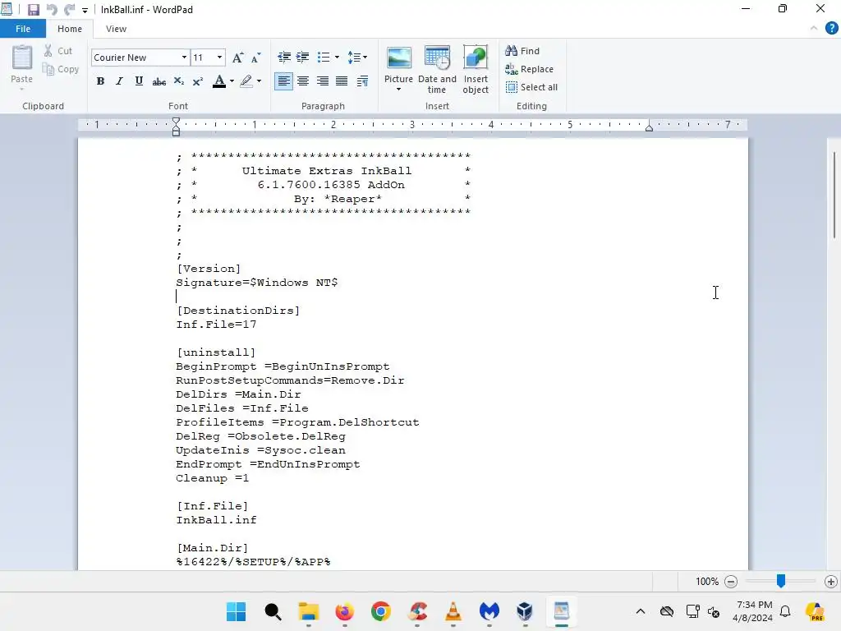The height and width of the screenshot is (631, 841).
Task: Open Replace dialog
Action: tap(530, 69)
